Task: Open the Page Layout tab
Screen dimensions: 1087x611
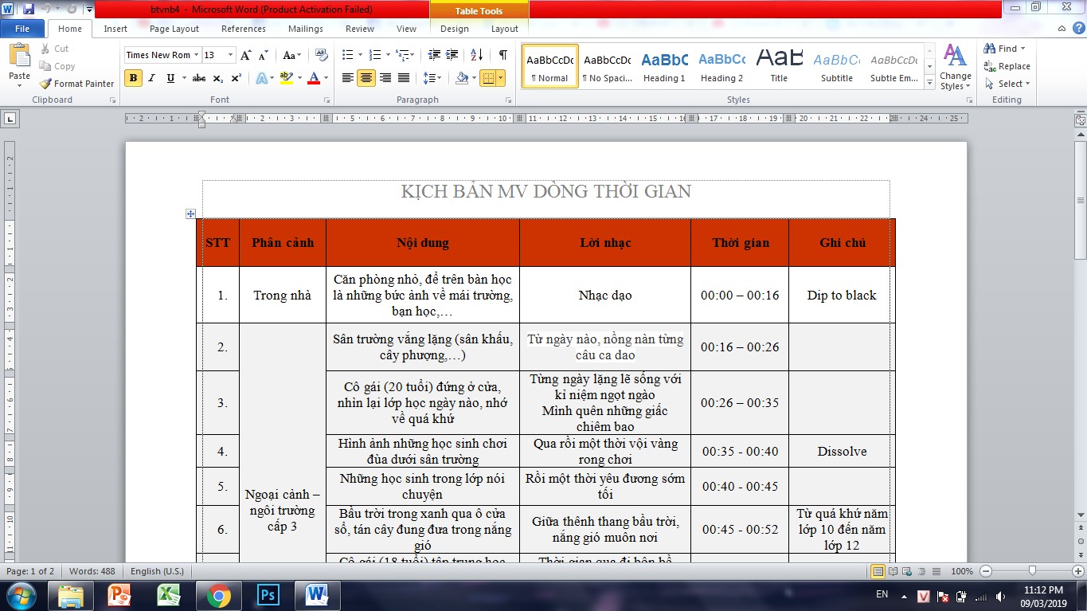Action: 174,29
